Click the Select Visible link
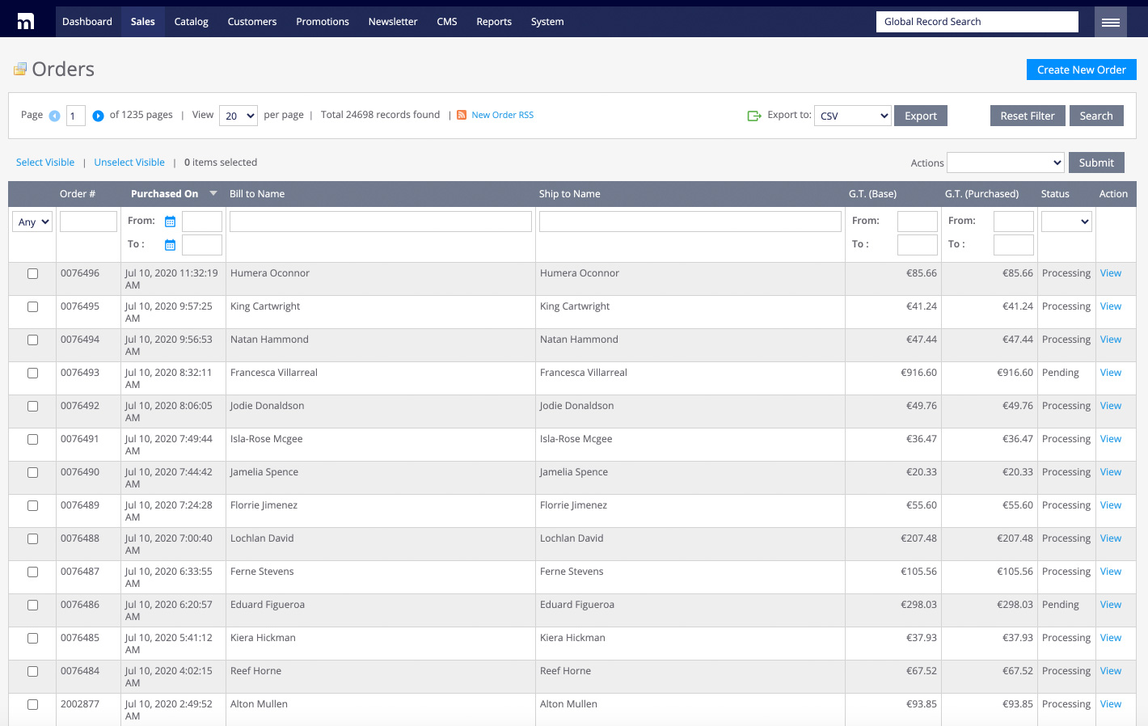Viewport: 1148px width, 726px height. click(x=45, y=163)
